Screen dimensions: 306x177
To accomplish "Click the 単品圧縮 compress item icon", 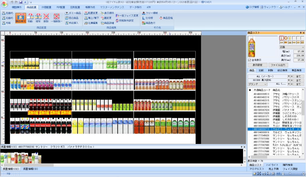I will [166, 18].
